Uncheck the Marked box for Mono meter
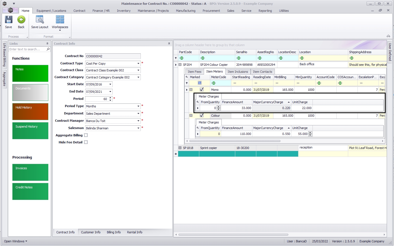This screenshot has width=394, height=246. point(201,90)
